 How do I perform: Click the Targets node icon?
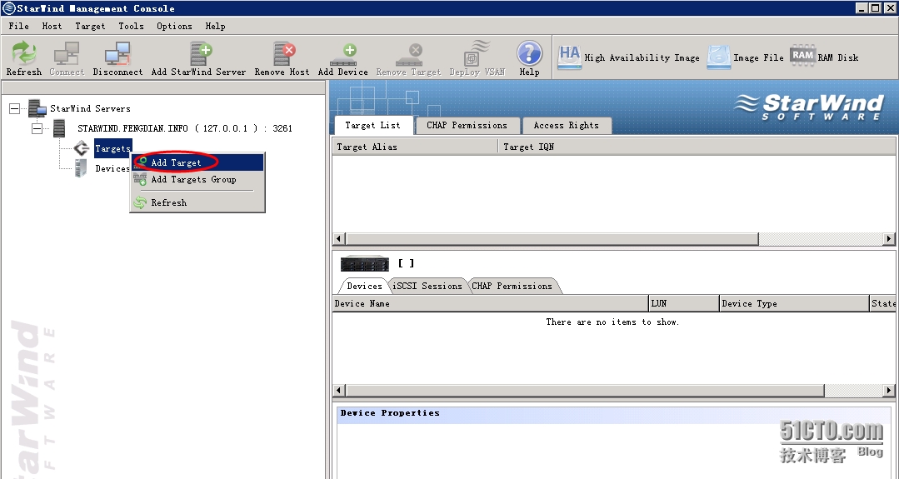pos(82,148)
